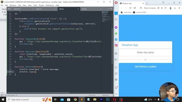Click the Opera tab search magnifier

click(x=164, y=3)
